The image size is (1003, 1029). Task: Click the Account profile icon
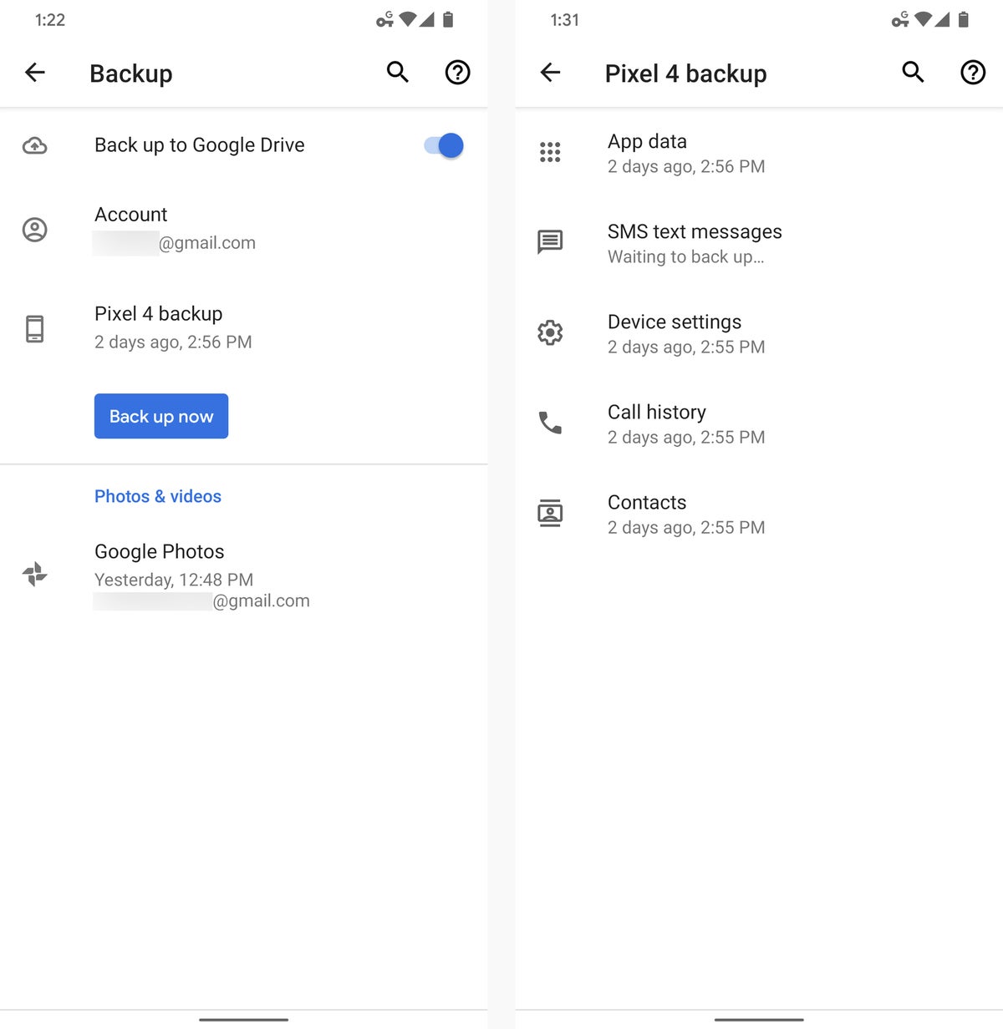[34, 229]
